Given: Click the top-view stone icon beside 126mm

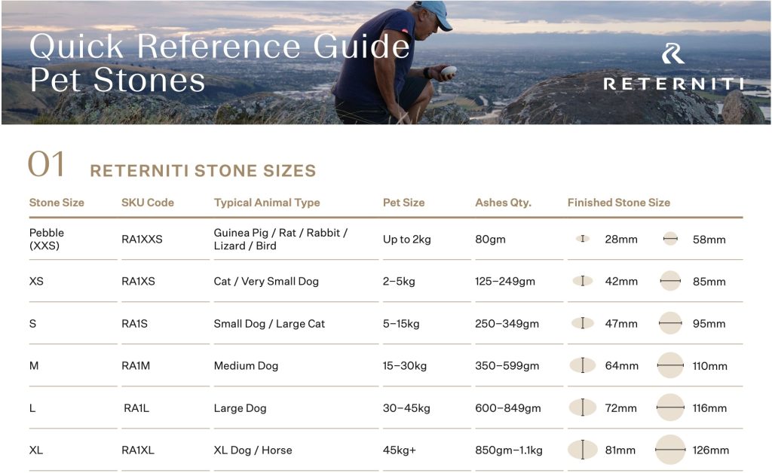Looking at the screenshot, I should point(670,450).
